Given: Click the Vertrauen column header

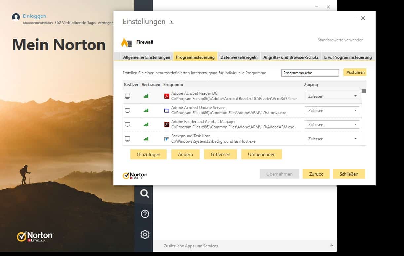Looking at the screenshot, I should (151, 85).
